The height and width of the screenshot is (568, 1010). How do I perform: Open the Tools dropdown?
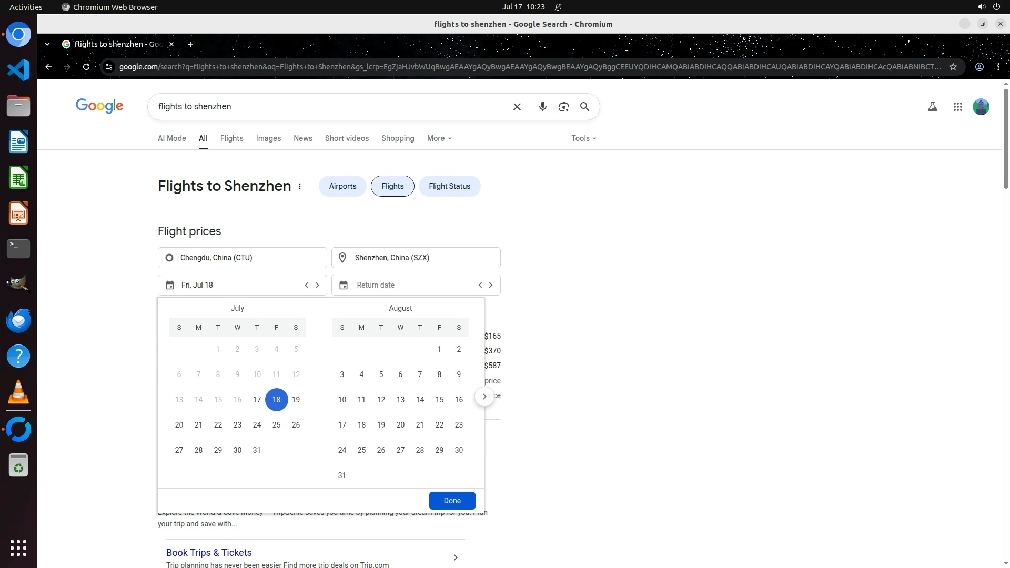pos(583,138)
